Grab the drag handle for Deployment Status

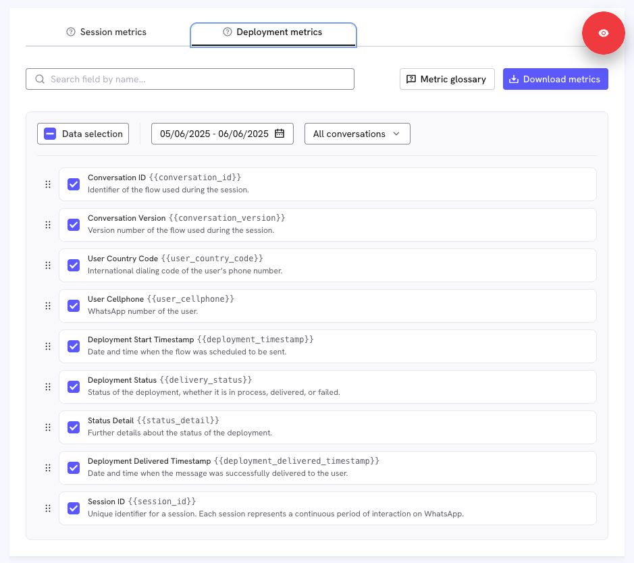tap(48, 387)
